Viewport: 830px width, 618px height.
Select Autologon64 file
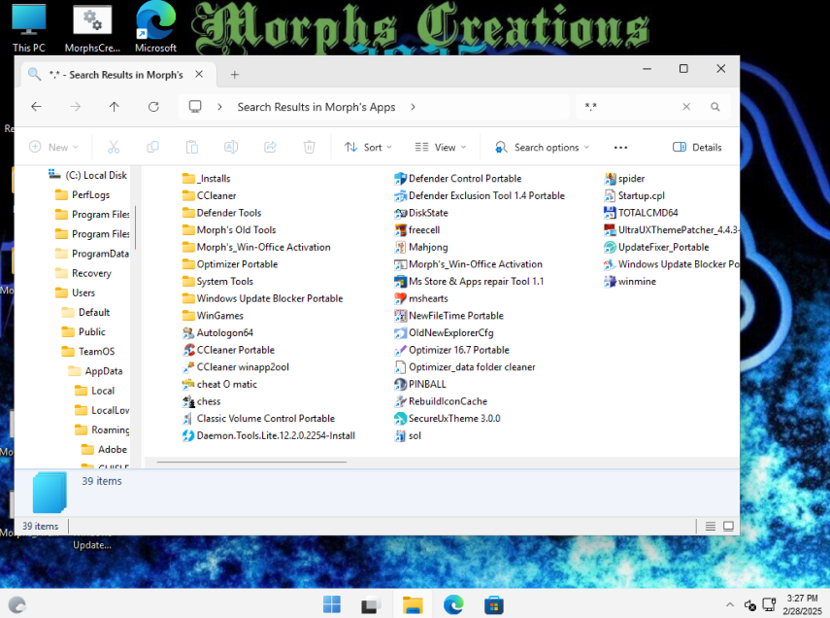pos(218,333)
